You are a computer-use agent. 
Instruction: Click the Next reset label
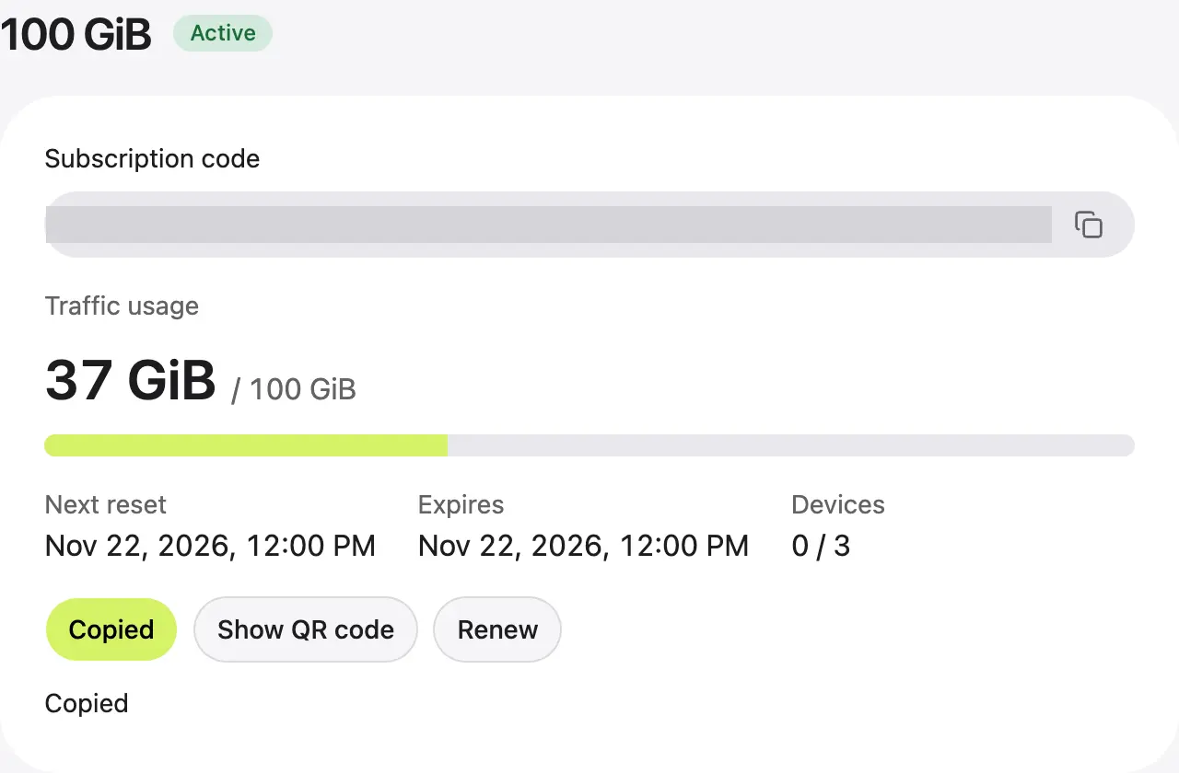coord(106,504)
